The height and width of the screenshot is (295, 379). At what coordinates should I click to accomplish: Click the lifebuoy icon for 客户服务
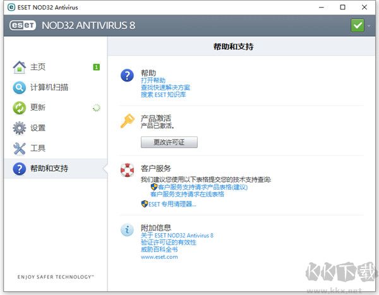click(x=127, y=170)
